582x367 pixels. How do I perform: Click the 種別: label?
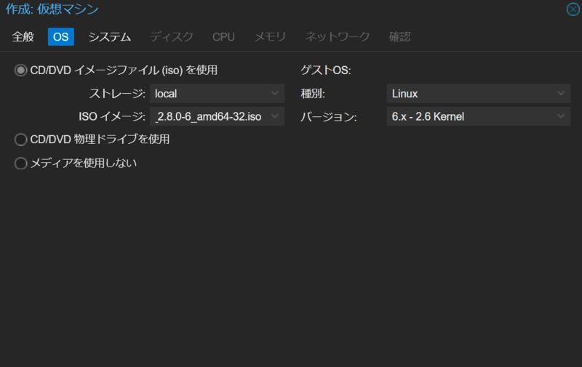point(313,94)
